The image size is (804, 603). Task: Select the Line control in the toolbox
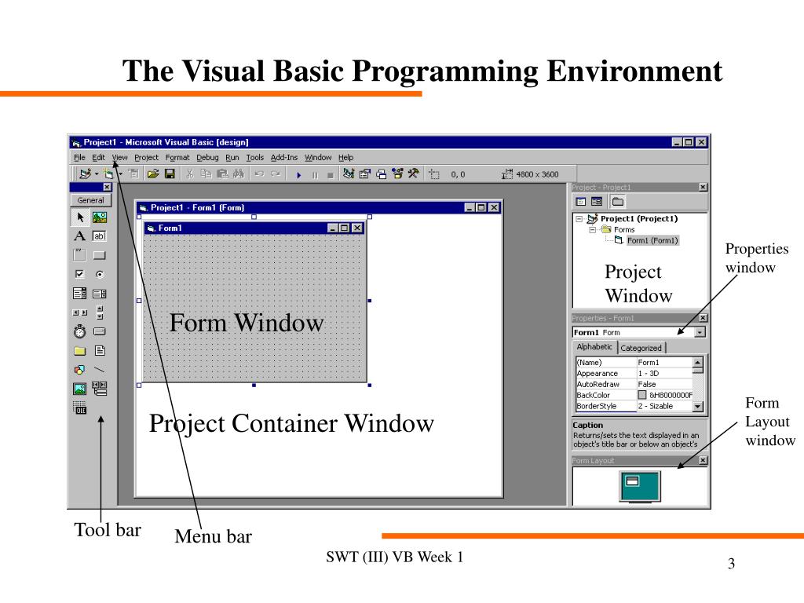pyautogui.click(x=100, y=370)
